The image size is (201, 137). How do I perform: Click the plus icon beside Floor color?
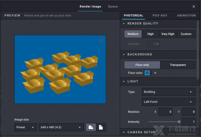(155, 73)
